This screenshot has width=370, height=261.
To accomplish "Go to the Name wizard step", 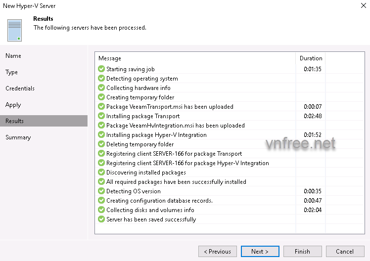I will coord(13,56).
